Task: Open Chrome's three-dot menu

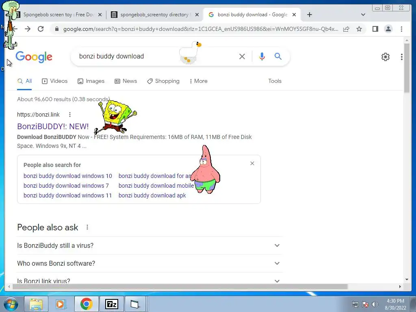Action: (x=401, y=29)
